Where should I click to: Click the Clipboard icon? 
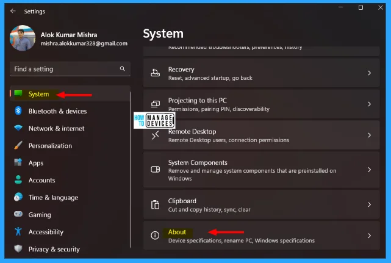155,204
